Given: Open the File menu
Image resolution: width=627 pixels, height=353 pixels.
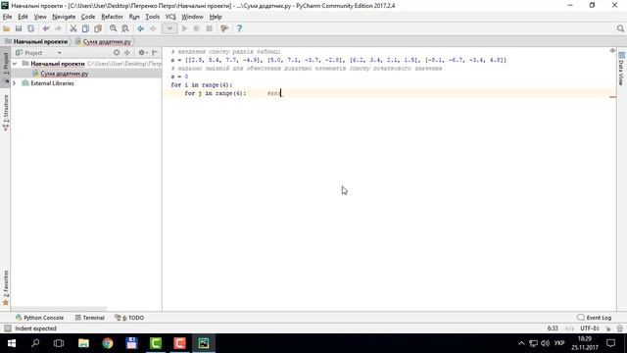Looking at the screenshot, I should click(7, 17).
